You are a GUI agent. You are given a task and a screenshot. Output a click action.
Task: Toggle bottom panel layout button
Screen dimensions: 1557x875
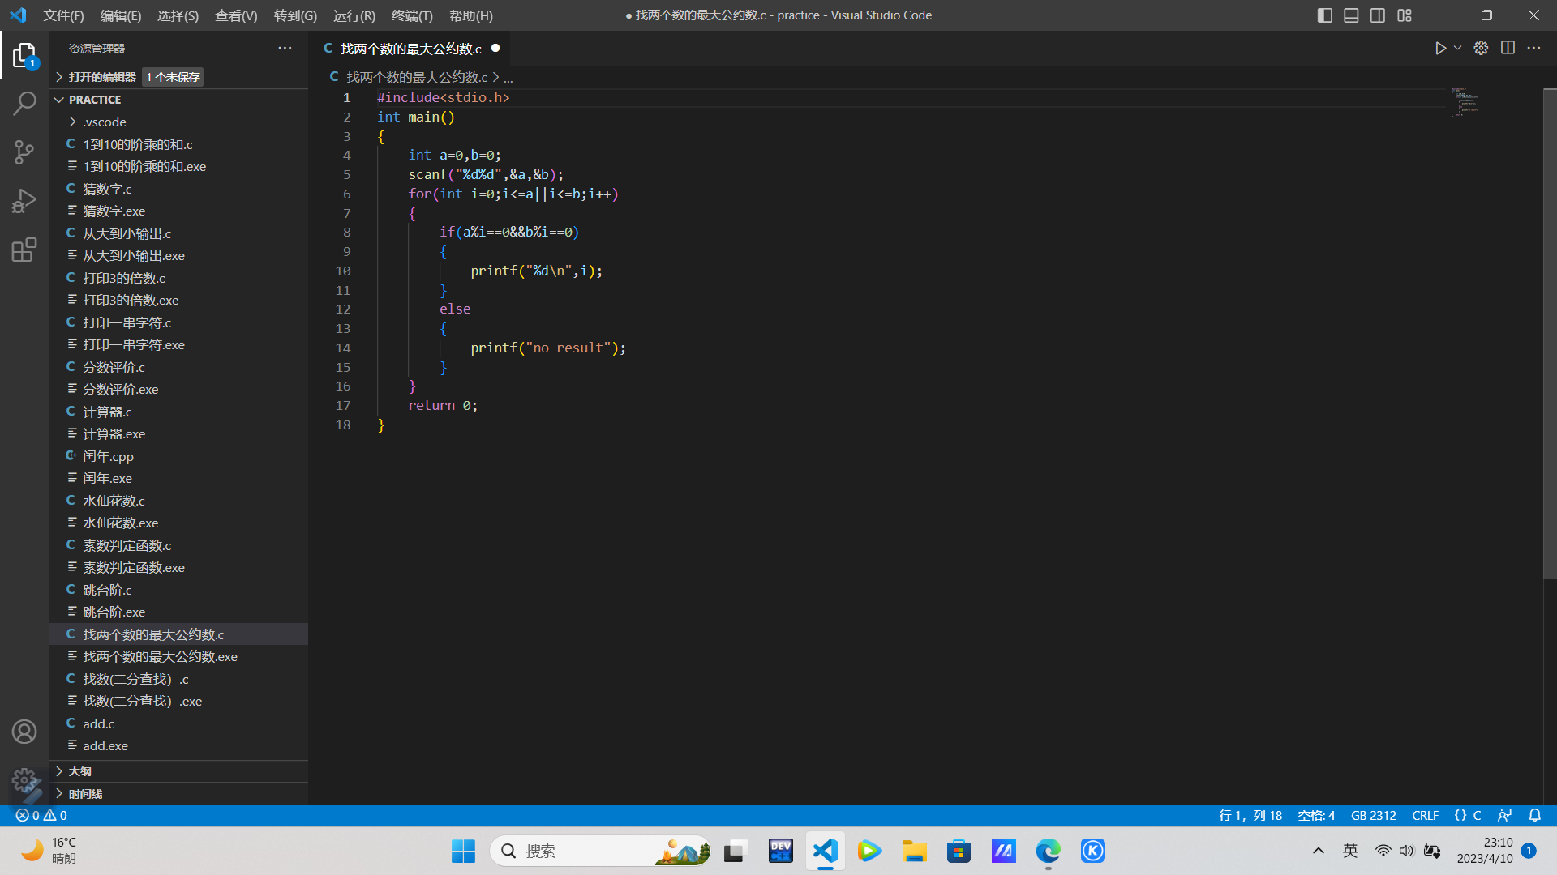click(x=1351, y=15)
